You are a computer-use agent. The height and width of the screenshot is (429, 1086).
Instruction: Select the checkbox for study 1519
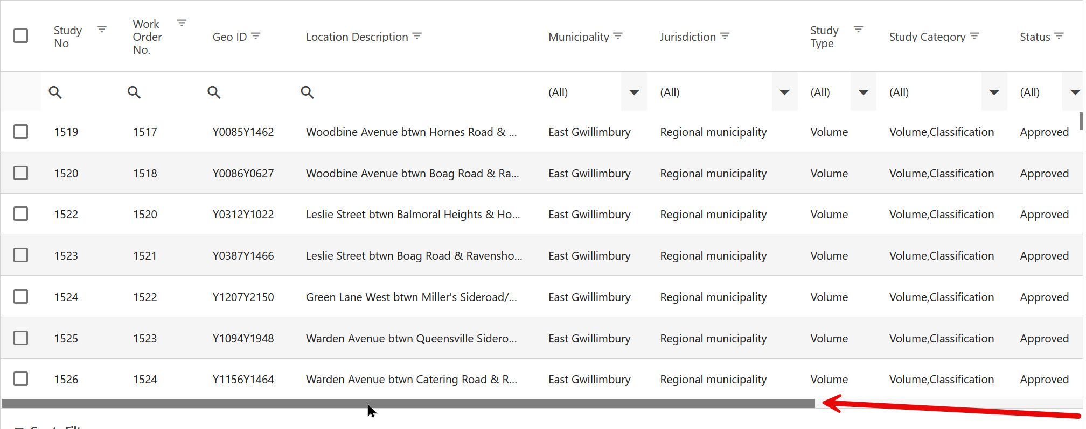[21, 132]
